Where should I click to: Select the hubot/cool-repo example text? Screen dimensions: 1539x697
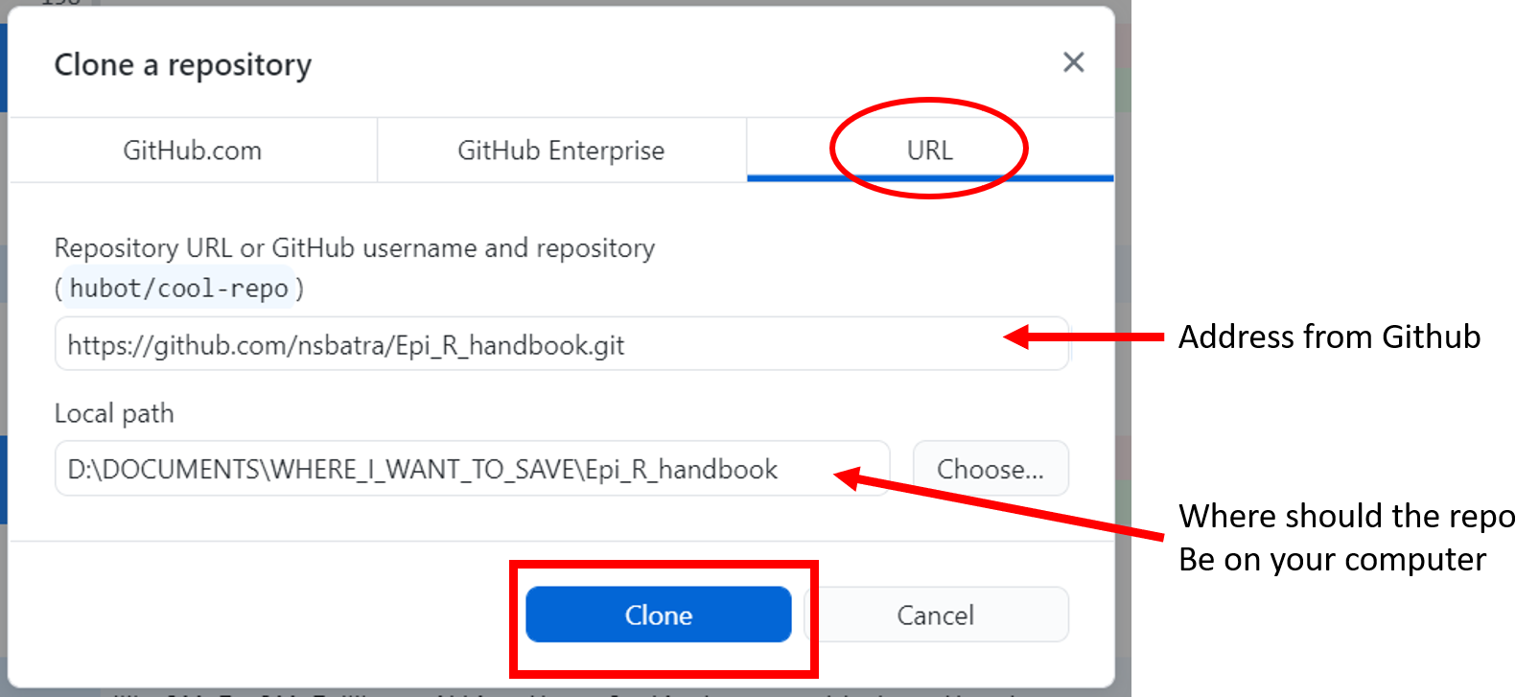[178, 289]
